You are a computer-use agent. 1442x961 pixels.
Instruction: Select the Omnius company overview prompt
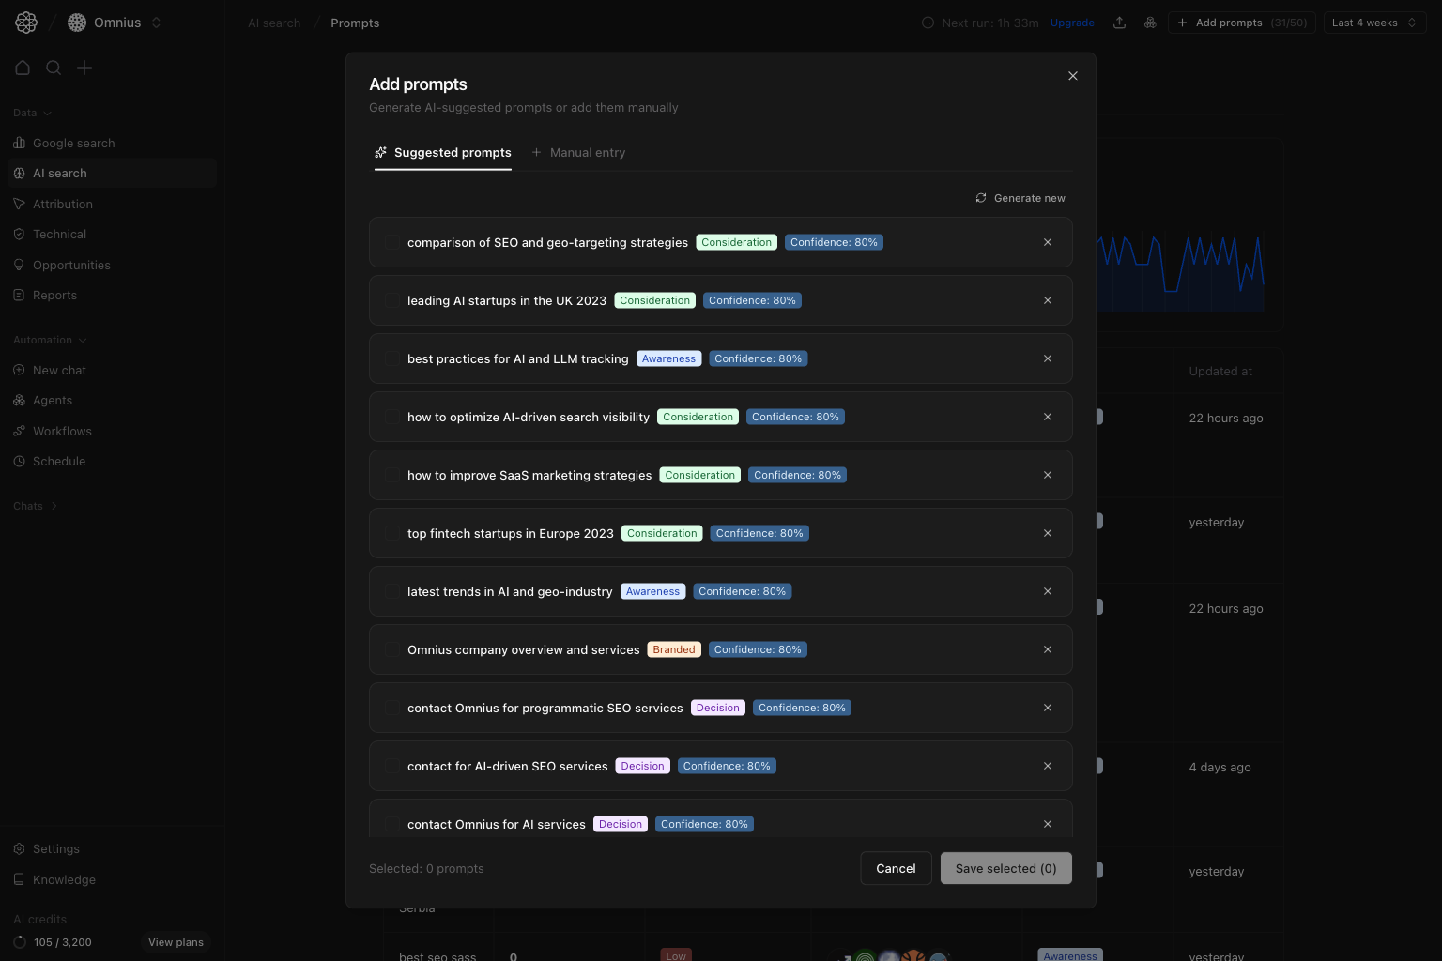[393, 649]
